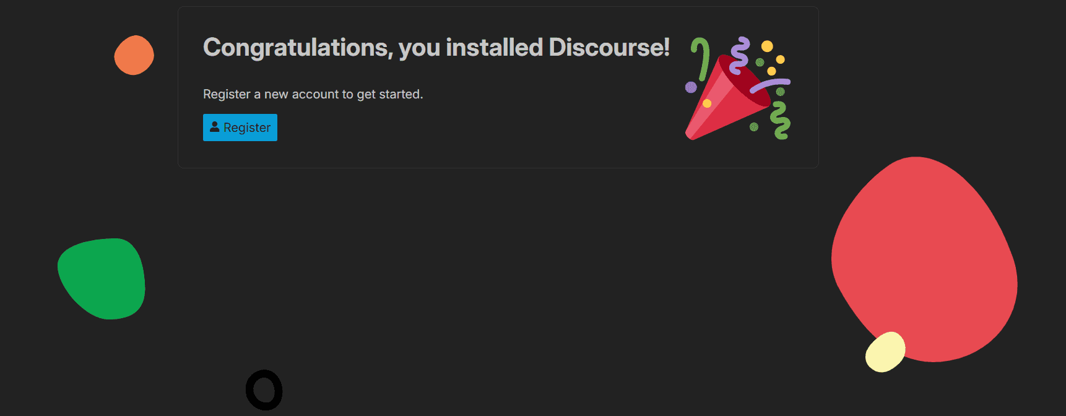Click the orange blob decoration
The height and width of the screenshot is (416, 1066).
(134, 55)
